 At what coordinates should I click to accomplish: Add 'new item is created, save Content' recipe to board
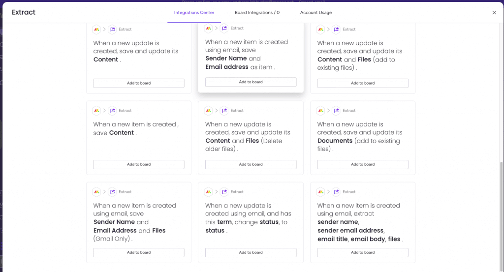[139, 164]
